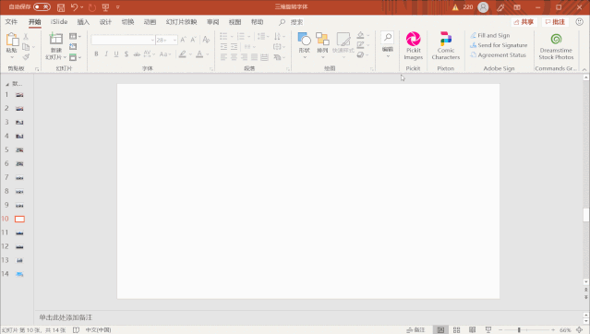Click the Bullets list icon
Screen dimensions: 590x334
223,36
